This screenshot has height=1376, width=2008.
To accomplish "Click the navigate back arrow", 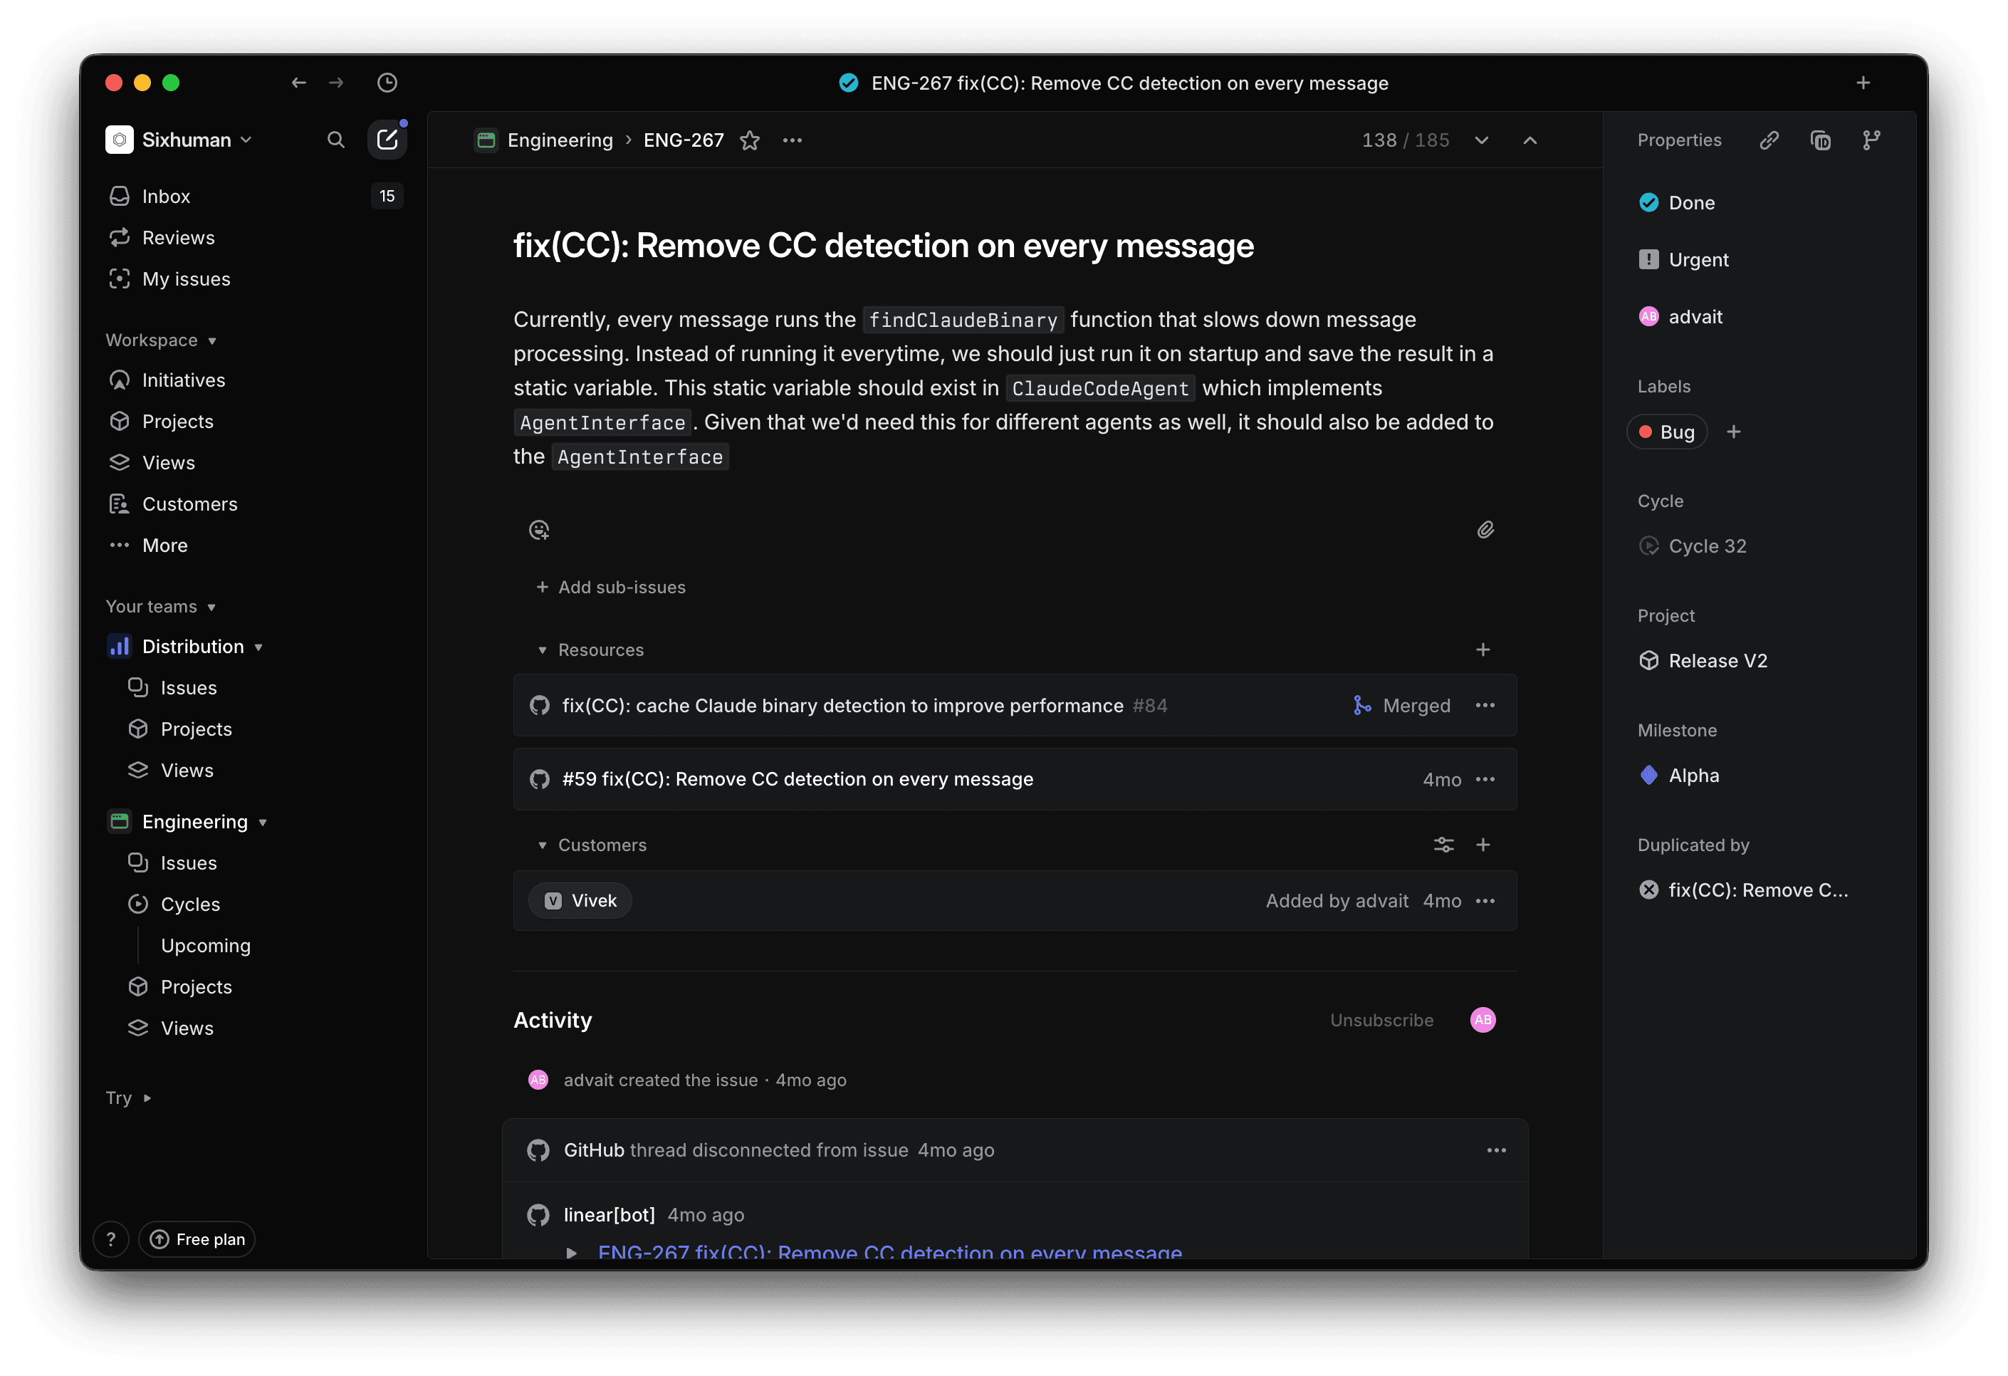I will point(298,83).
